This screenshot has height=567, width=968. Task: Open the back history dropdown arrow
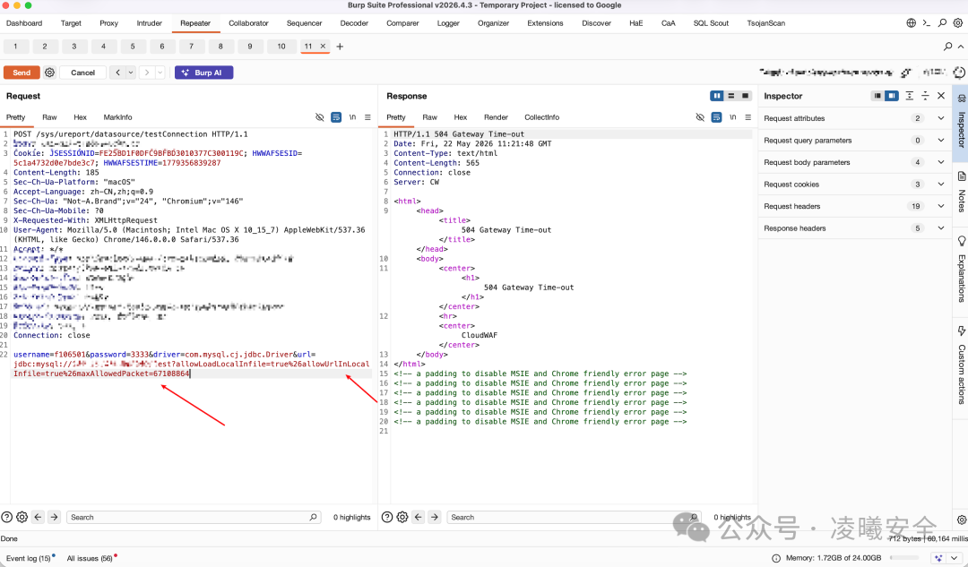coord(131,73)
